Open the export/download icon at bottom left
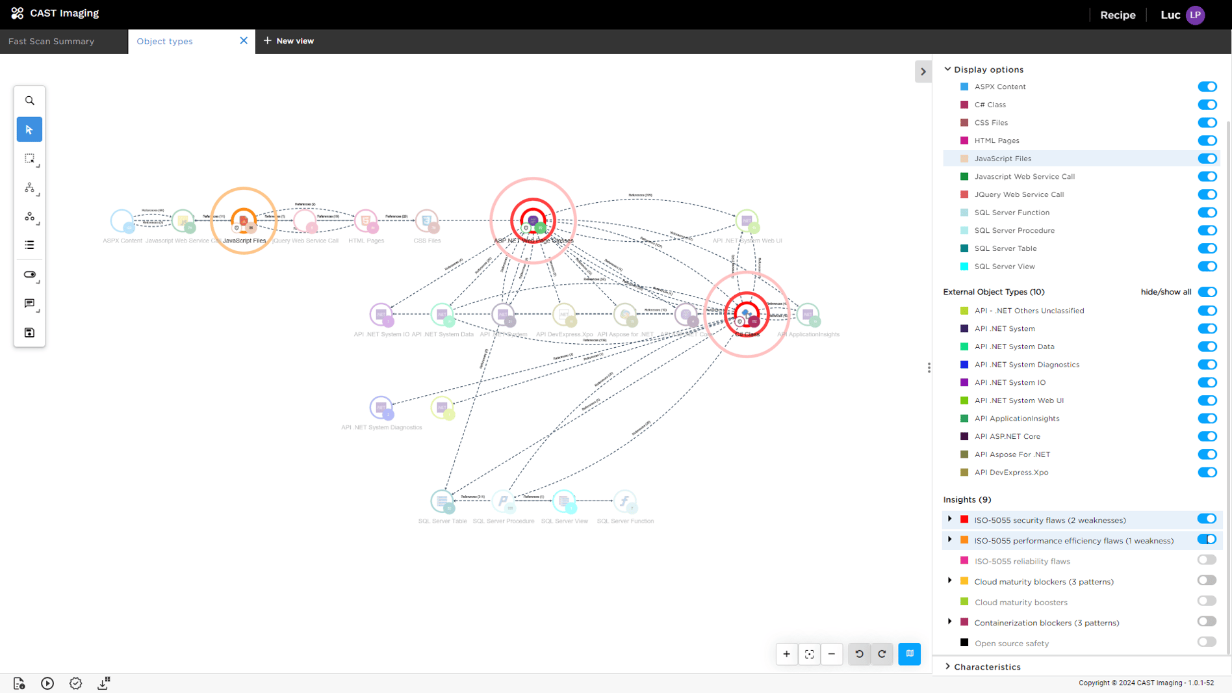The height and width of the screenshot is (693, 1232). pyautogui.click(x=103, y=683)
